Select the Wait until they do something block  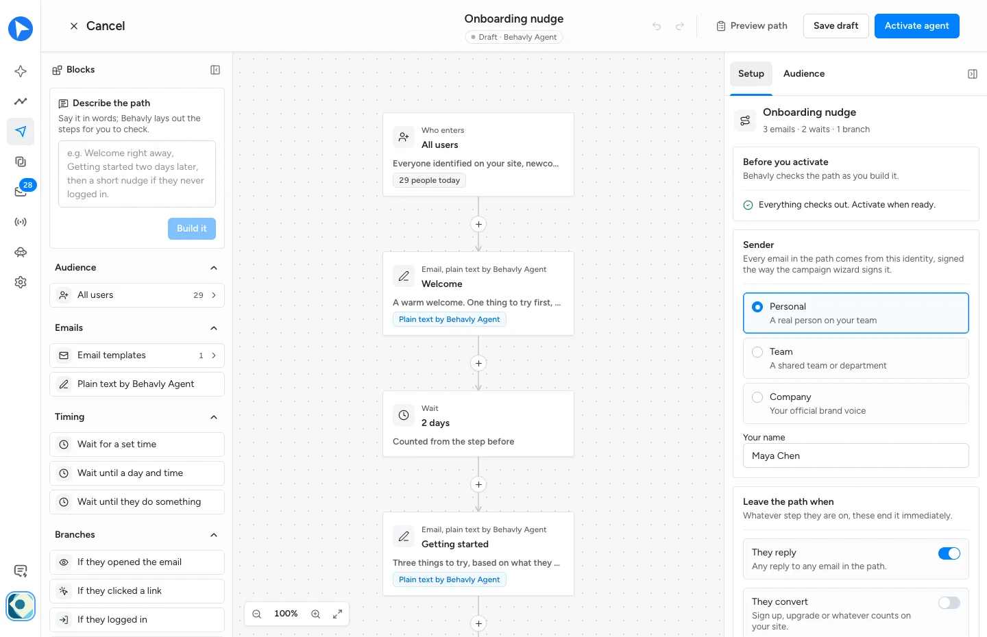point(137,502)
